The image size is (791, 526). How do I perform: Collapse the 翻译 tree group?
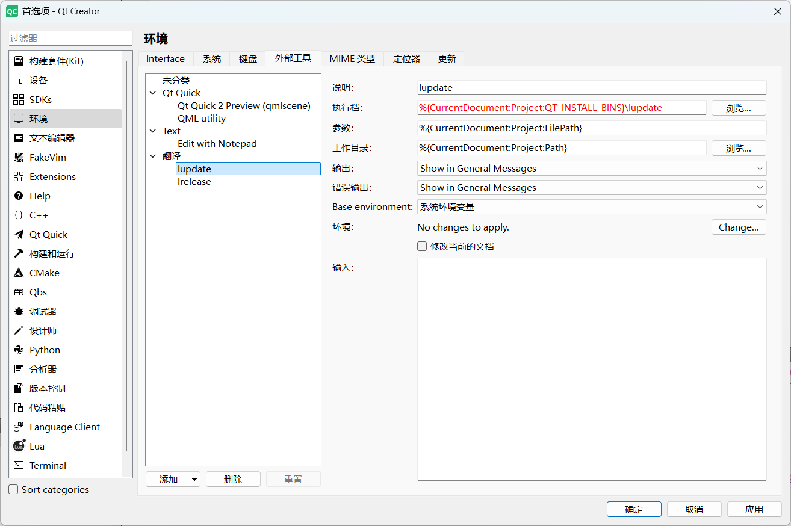tap(153, 156)
